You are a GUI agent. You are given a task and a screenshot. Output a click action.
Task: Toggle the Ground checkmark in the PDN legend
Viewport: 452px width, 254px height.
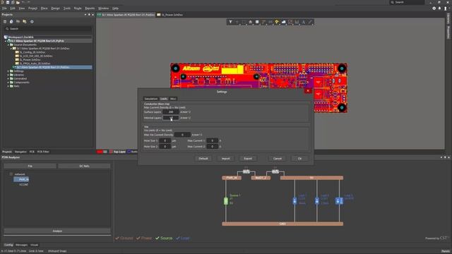coord(117,238)
